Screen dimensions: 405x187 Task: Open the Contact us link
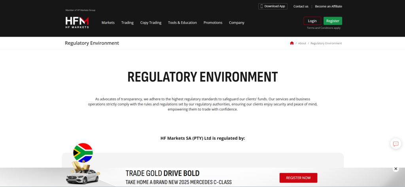click(301, 6)
